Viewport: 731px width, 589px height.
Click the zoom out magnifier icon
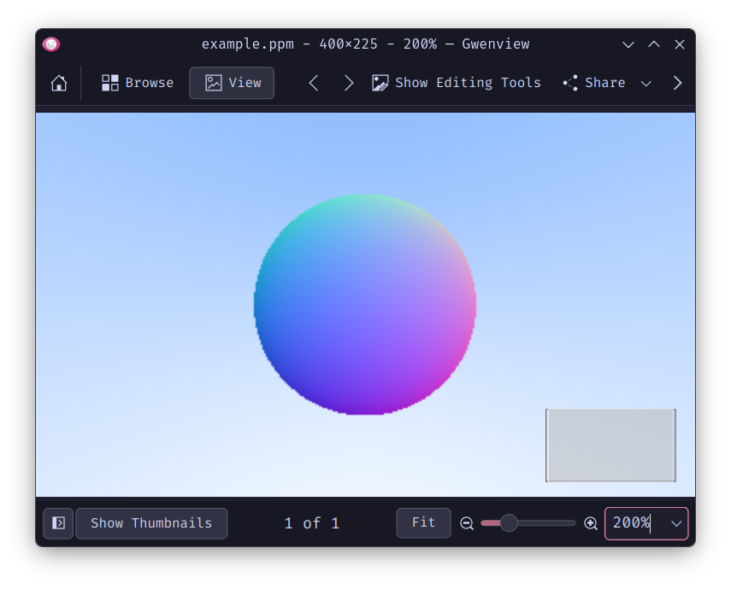tap(467, 523)
